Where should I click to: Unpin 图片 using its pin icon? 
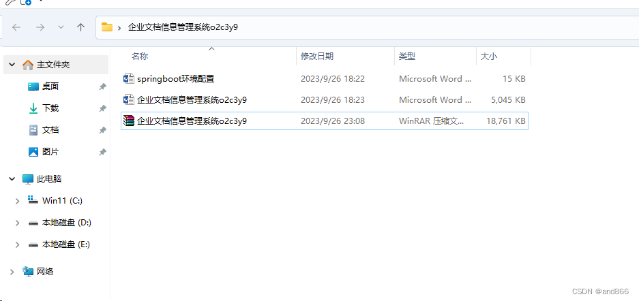coord(103,152)
